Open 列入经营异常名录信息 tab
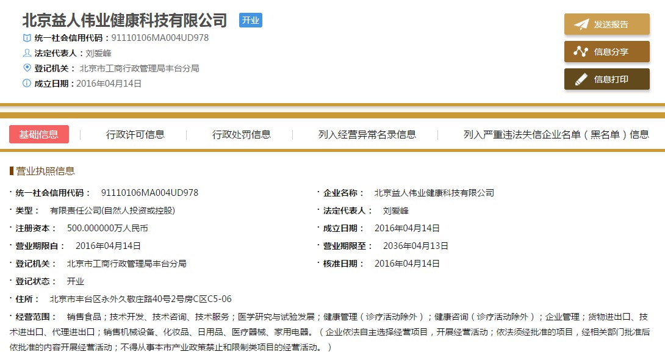 click(367, 134)
